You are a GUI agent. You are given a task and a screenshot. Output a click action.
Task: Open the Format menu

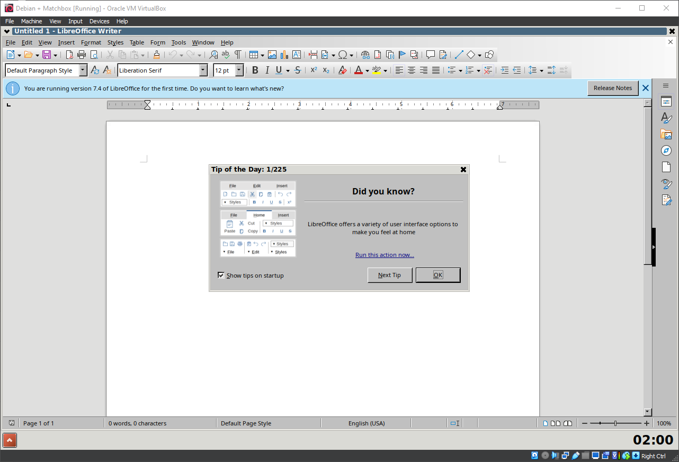91,42
